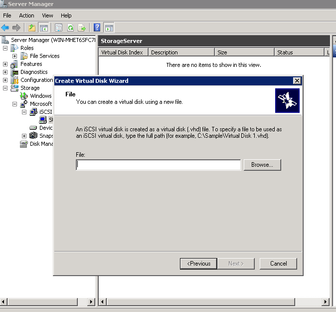Click the Refresh toolbar icon
The height and width of the screenshot is (312, 336).
tap(70, 28)
